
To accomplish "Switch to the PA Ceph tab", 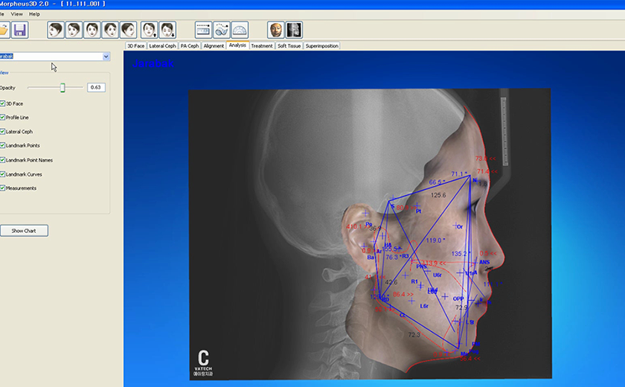I will (x=190, y=46).
